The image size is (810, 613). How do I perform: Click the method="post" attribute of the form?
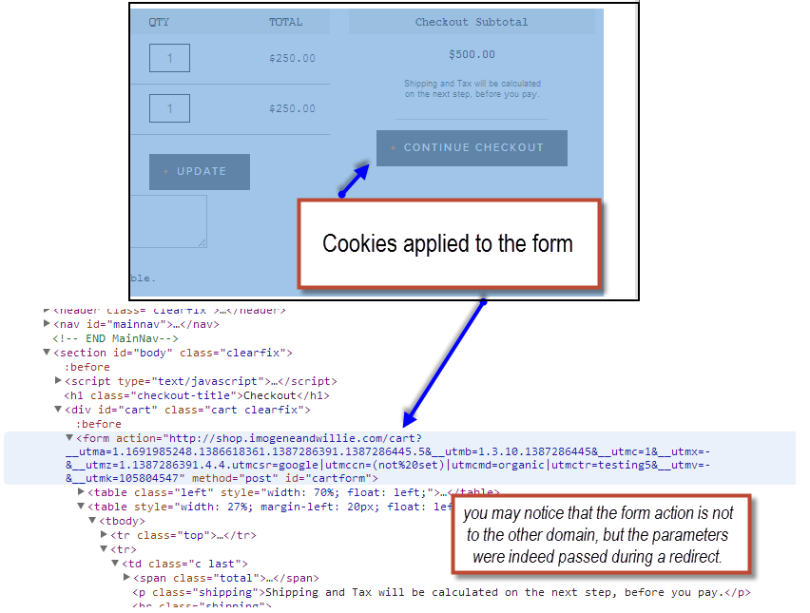(x=235, y=478)
